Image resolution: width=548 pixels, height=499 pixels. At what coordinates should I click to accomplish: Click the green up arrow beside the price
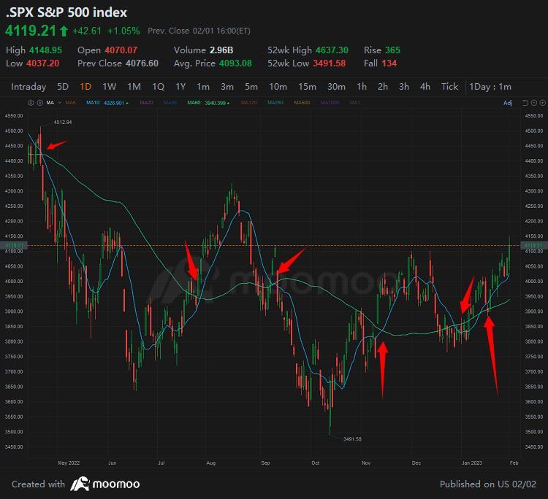pyautogui.click(x=64, y=31)
